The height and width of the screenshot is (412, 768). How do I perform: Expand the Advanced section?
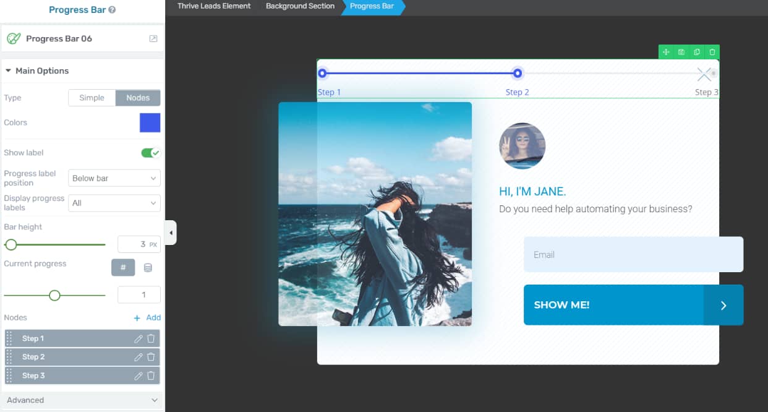click(x=82, y=400)
